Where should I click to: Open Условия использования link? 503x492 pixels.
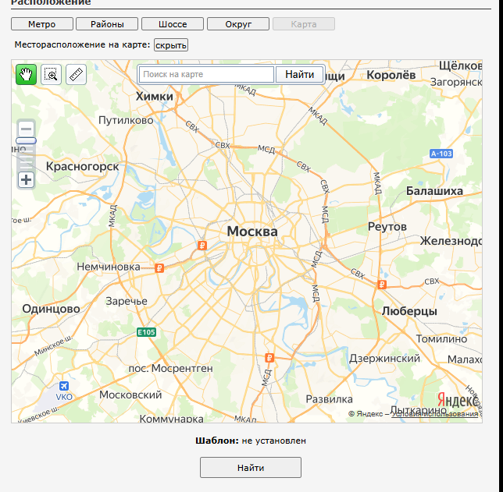(435, 414)
